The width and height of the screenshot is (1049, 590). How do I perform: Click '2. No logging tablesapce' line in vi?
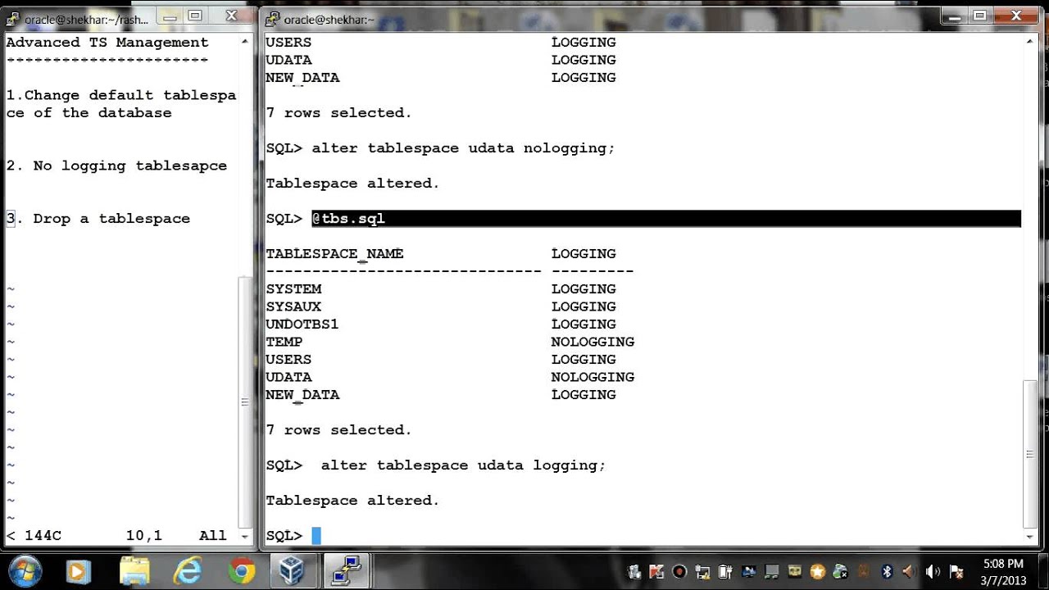coord(116,166)
